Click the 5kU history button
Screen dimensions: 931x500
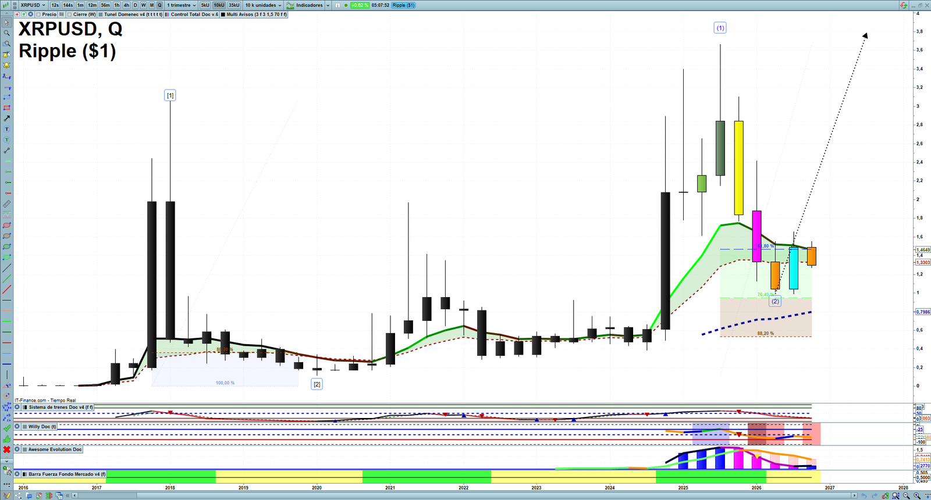(205, 5)
